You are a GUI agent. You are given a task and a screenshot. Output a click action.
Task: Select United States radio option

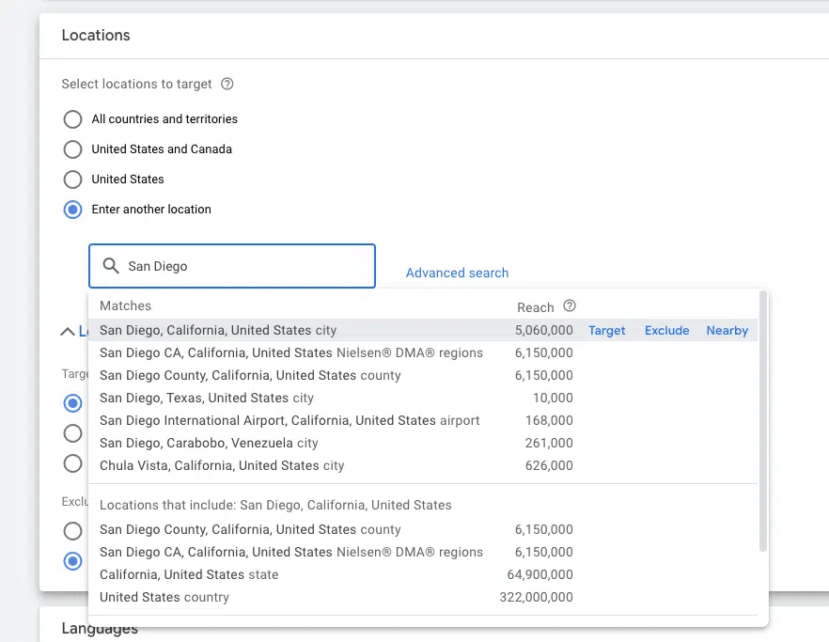tap(72, 180)
